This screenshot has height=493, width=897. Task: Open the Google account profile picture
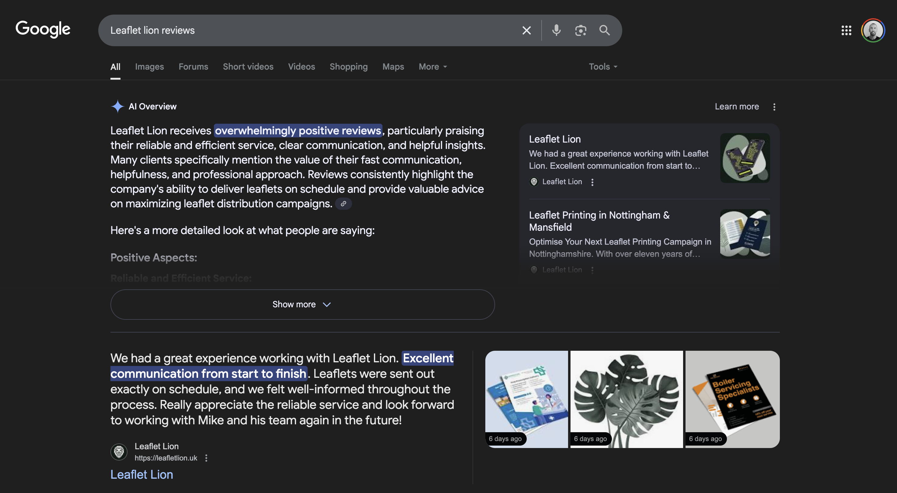click(x=873, y=31)
